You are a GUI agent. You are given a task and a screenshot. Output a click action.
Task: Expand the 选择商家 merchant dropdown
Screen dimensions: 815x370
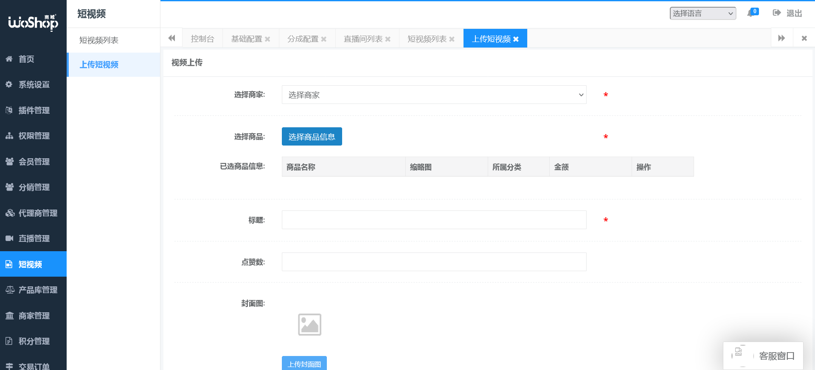(434, 95)
